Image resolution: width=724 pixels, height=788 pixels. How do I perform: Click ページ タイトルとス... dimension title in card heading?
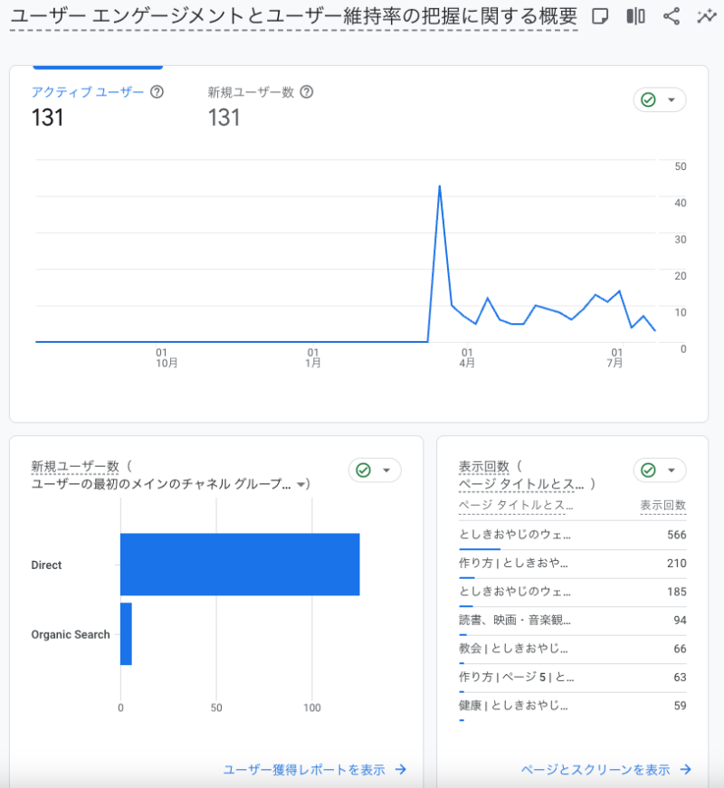click(x=521, y=484)
